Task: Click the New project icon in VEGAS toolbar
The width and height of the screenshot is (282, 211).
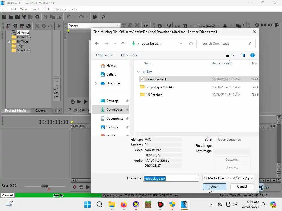Action: (4, 17)
